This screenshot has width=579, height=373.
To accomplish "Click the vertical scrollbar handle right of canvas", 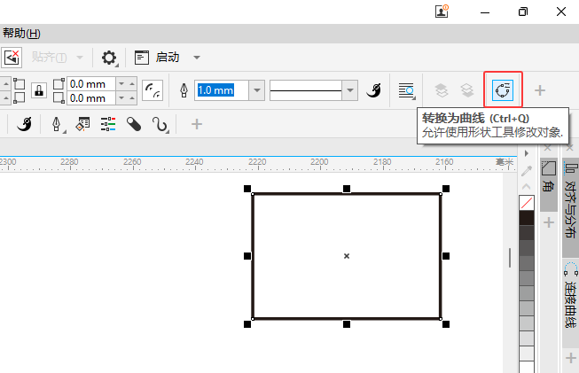I will point(510,258).
